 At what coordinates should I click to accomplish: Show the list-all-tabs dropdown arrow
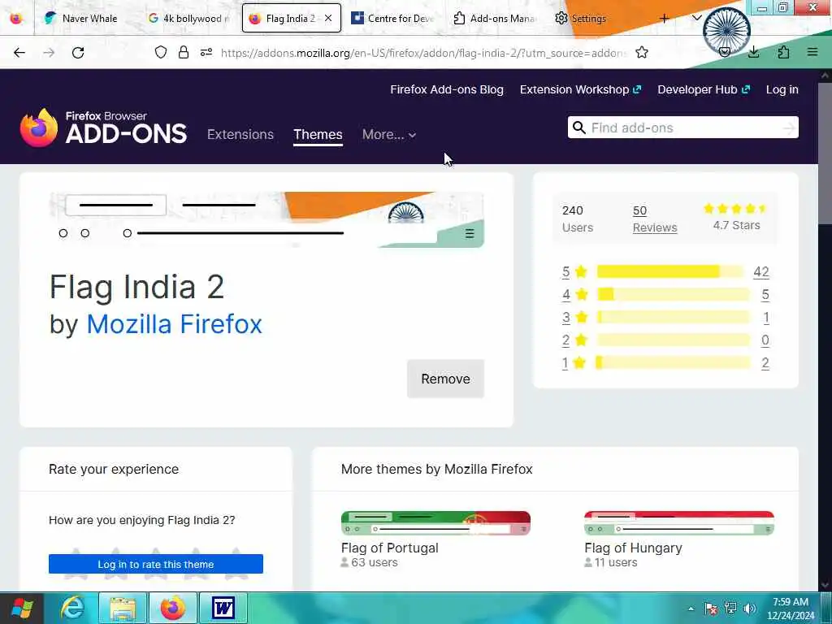point(697,18)
